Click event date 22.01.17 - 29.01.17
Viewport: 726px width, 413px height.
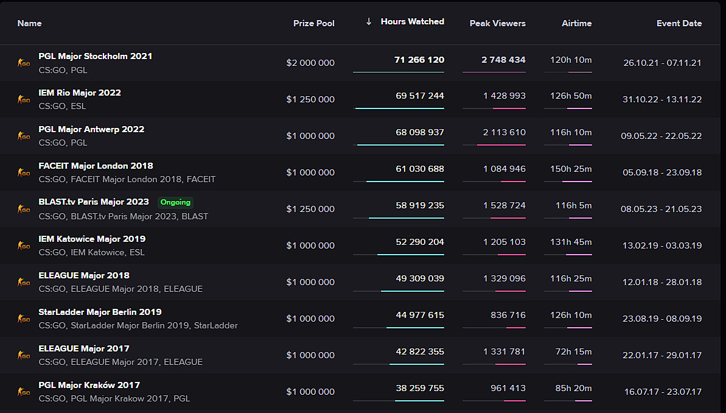click(x=662, y=355)
